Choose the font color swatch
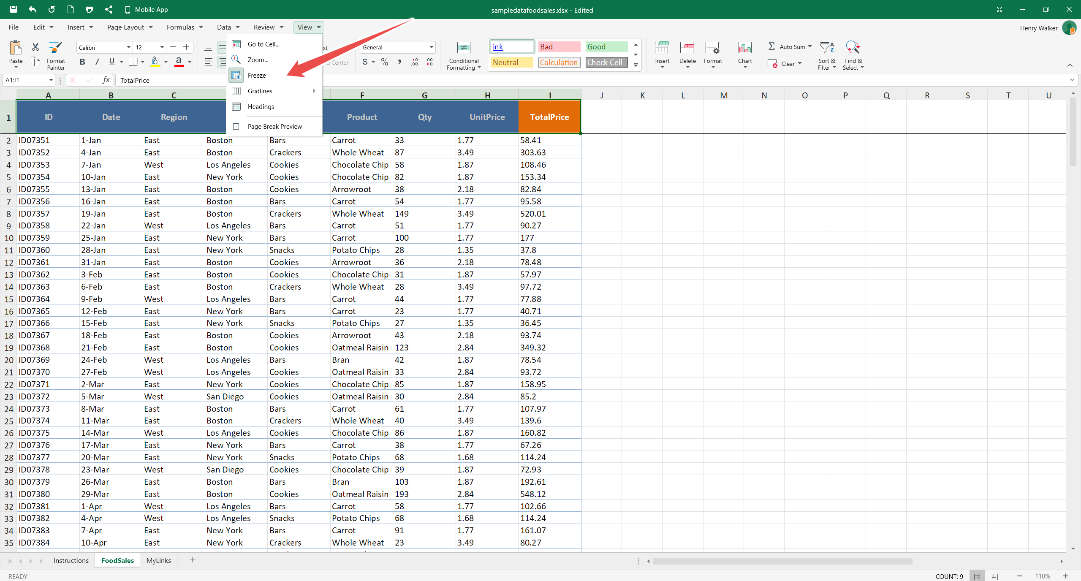Image resolution: width=1081 pixels, height=581 pixels. pos(179,62)
